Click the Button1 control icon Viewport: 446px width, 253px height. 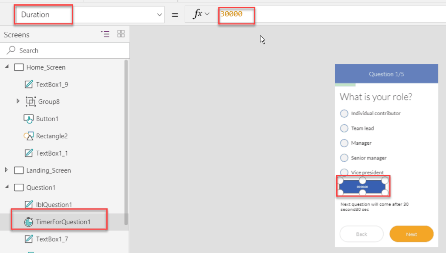(28, 119)
